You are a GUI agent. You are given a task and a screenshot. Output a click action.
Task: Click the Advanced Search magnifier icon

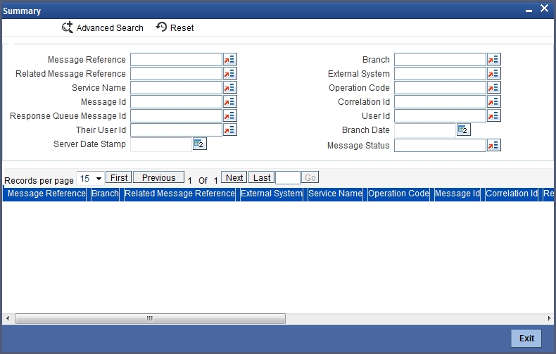pyautogui.click(x=67, y=27)
